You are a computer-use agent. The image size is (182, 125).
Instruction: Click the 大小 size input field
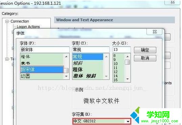[122, 50]
